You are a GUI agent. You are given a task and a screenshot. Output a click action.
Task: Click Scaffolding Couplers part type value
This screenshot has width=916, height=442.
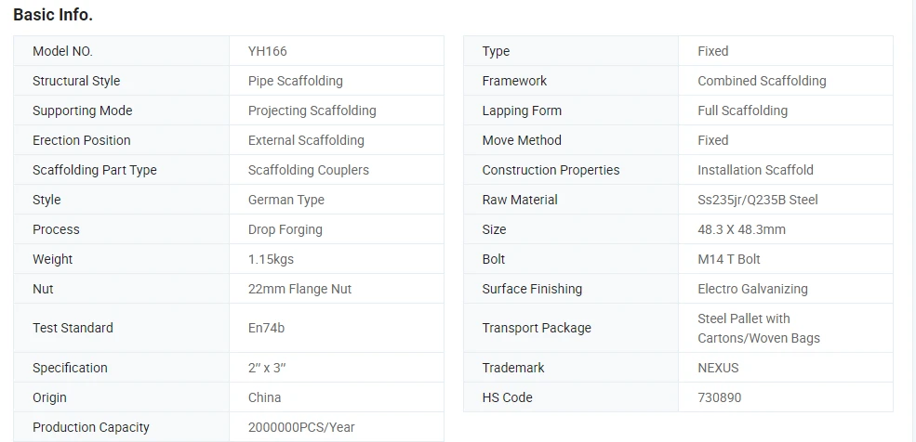(309, 170)
